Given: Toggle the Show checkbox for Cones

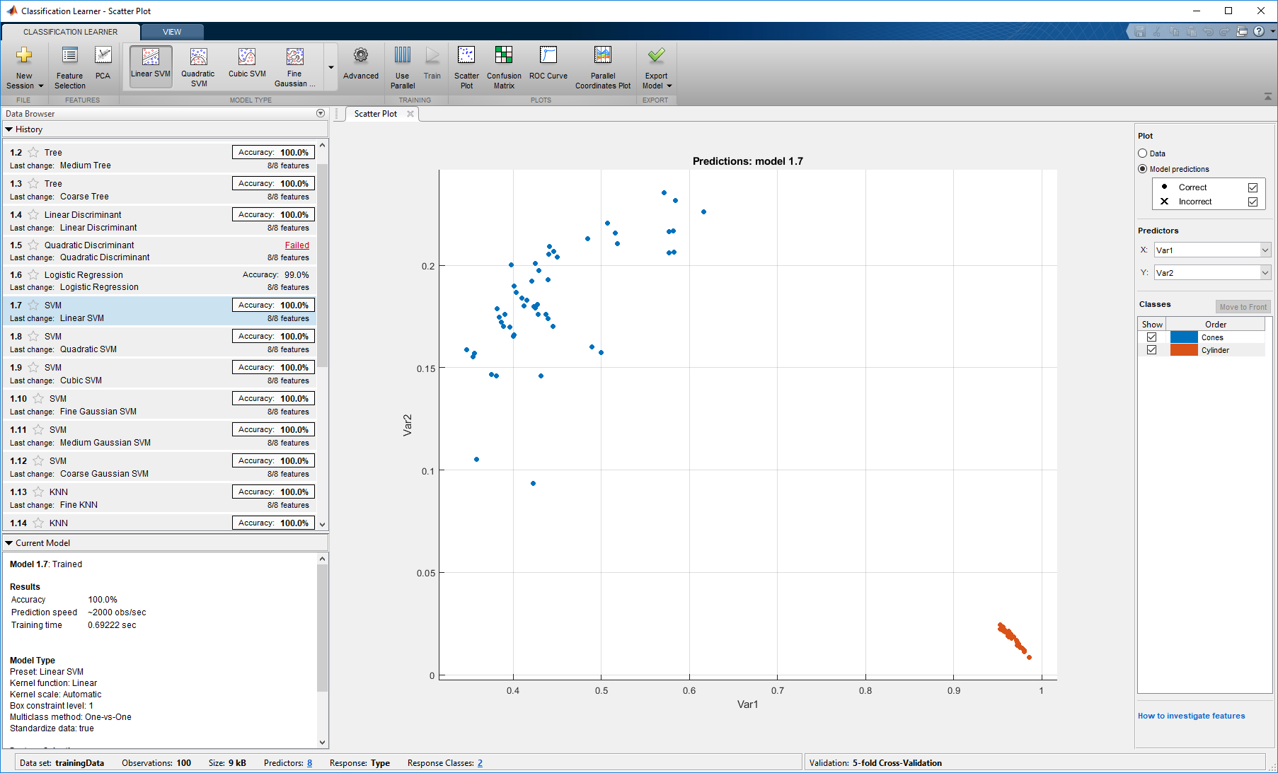Looking at the screenshot, I should (x=1152, y=337).
